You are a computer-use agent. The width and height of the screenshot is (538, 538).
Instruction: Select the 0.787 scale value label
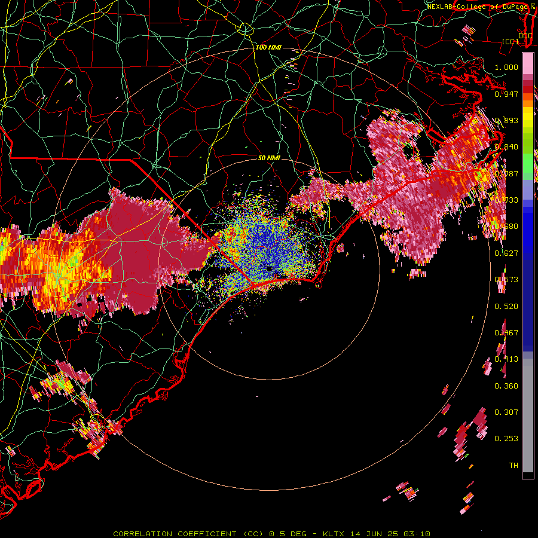tap(506, 173)
